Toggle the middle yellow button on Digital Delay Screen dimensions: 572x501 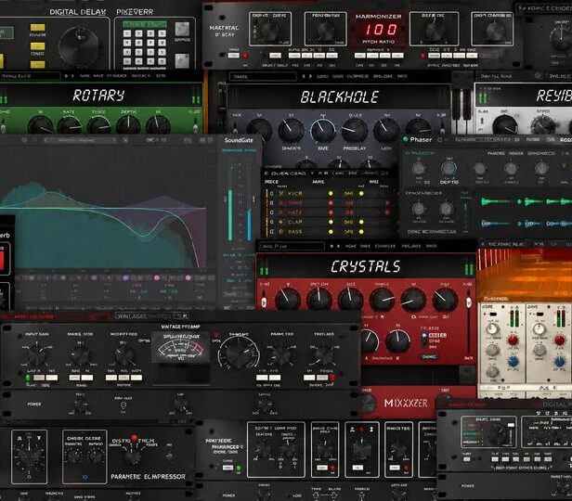(37, 46)
